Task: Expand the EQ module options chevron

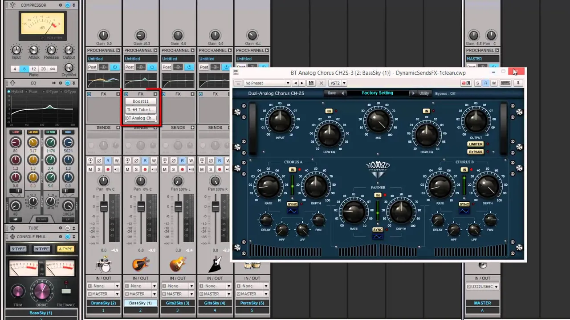Action: click(x=73, y=83)
